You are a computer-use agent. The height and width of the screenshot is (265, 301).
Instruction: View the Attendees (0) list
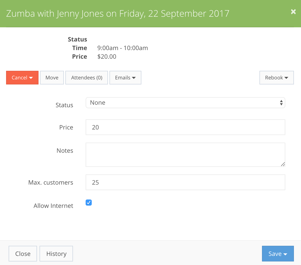coord(86,78)
